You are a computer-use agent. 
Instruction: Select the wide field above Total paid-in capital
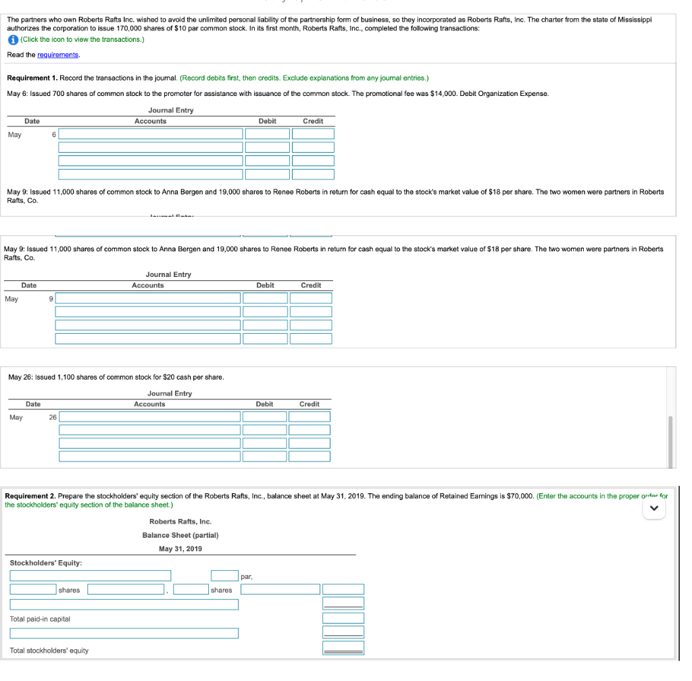pyautogui.click(x=124, y=605)
